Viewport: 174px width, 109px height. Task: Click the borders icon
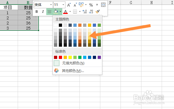(x=75, y=11)
